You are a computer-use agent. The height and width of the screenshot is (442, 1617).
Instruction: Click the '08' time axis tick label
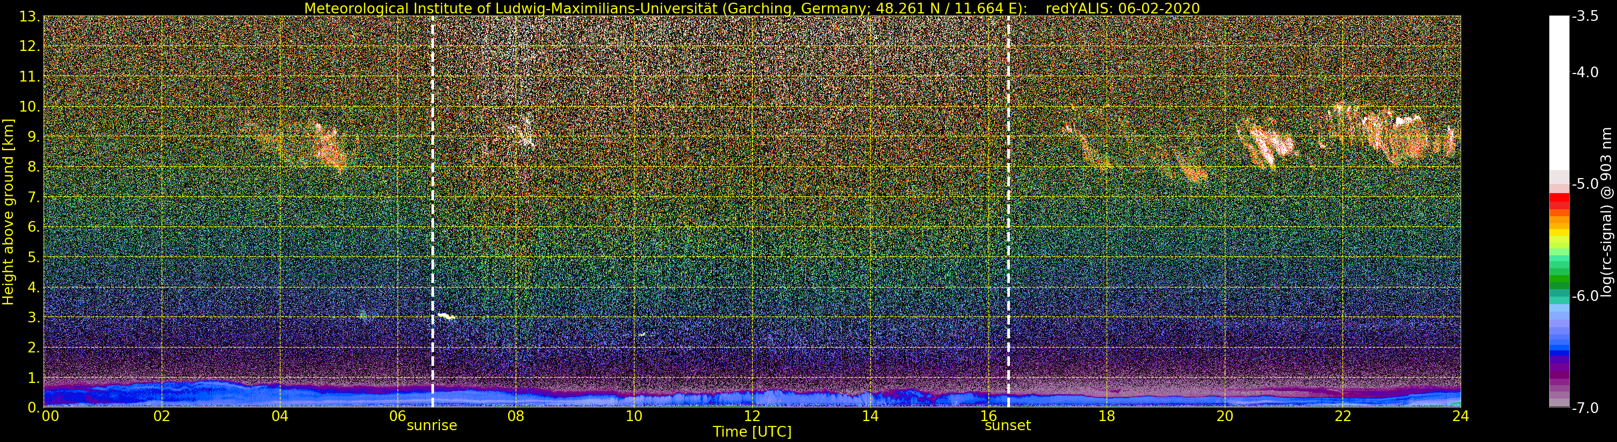(x=516, y=416)
